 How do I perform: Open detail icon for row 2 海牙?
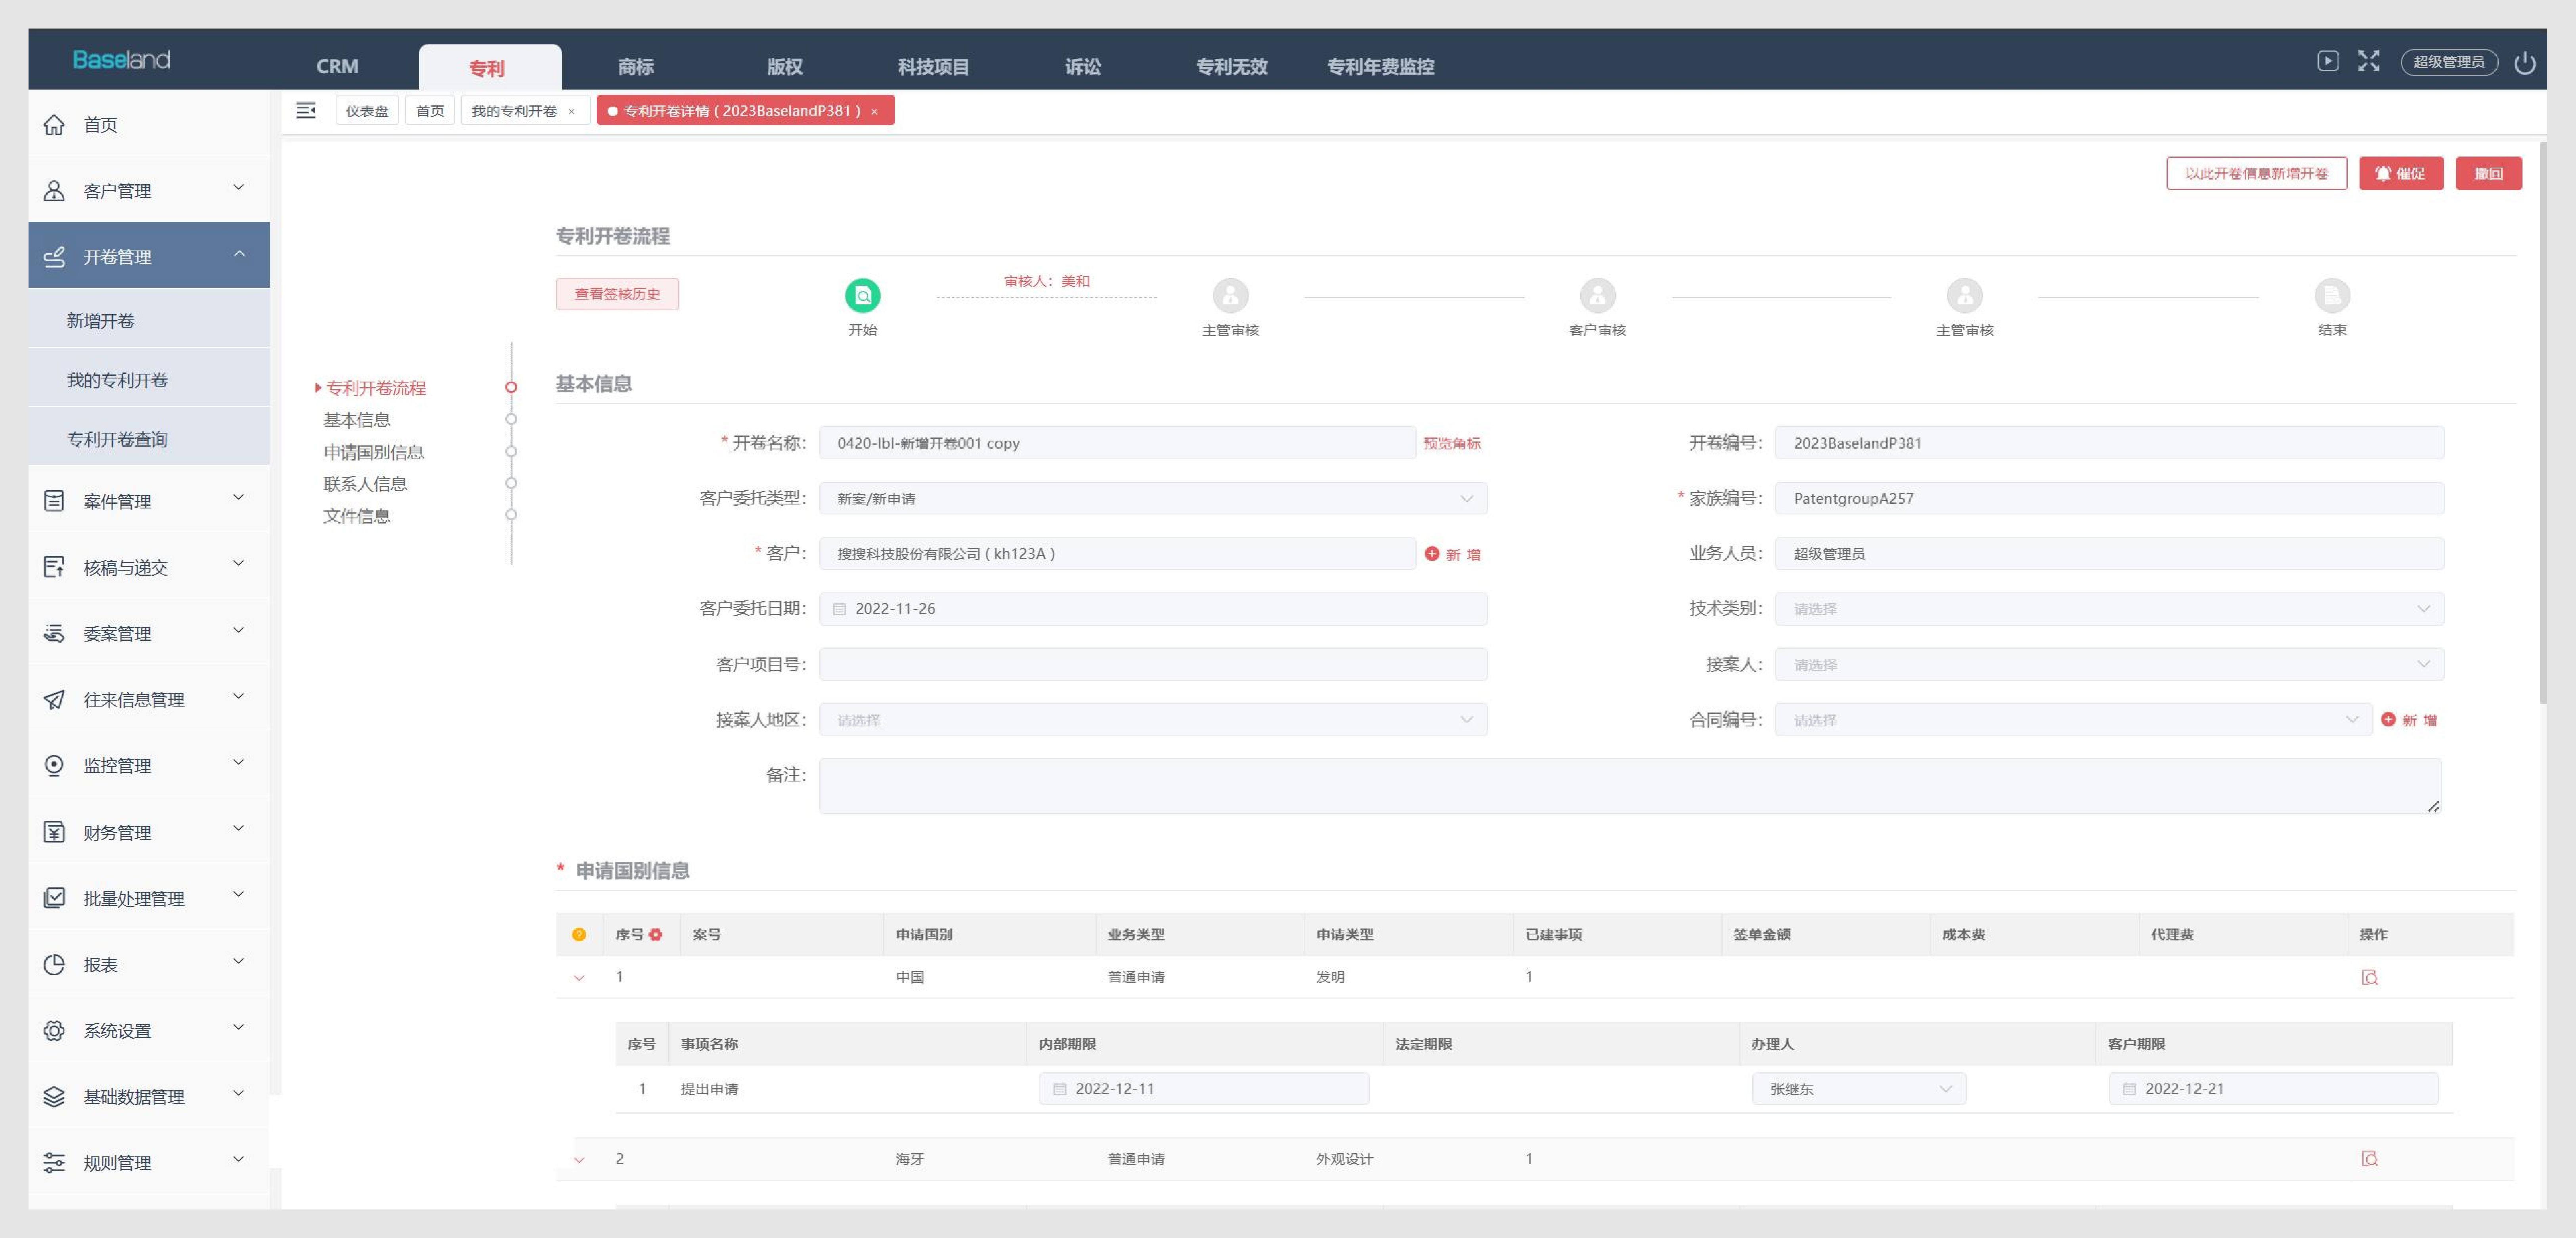[2369, 1159]
